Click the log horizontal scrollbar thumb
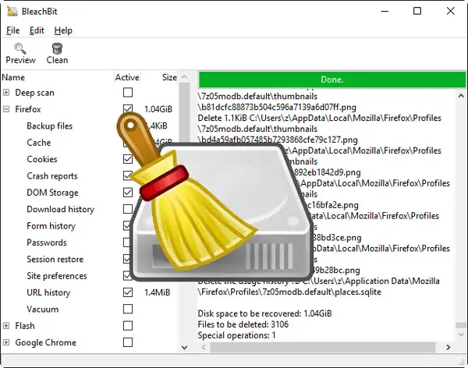Viewport: 468px width, 368px height. (x=322, y=348)
